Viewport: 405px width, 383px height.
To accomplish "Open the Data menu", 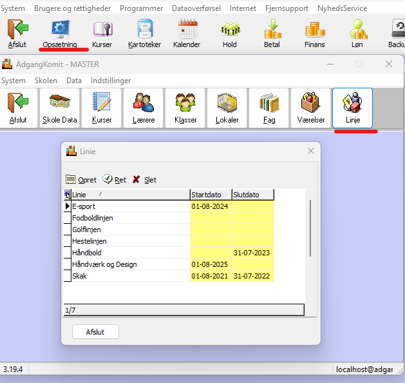I will point(74,81).
